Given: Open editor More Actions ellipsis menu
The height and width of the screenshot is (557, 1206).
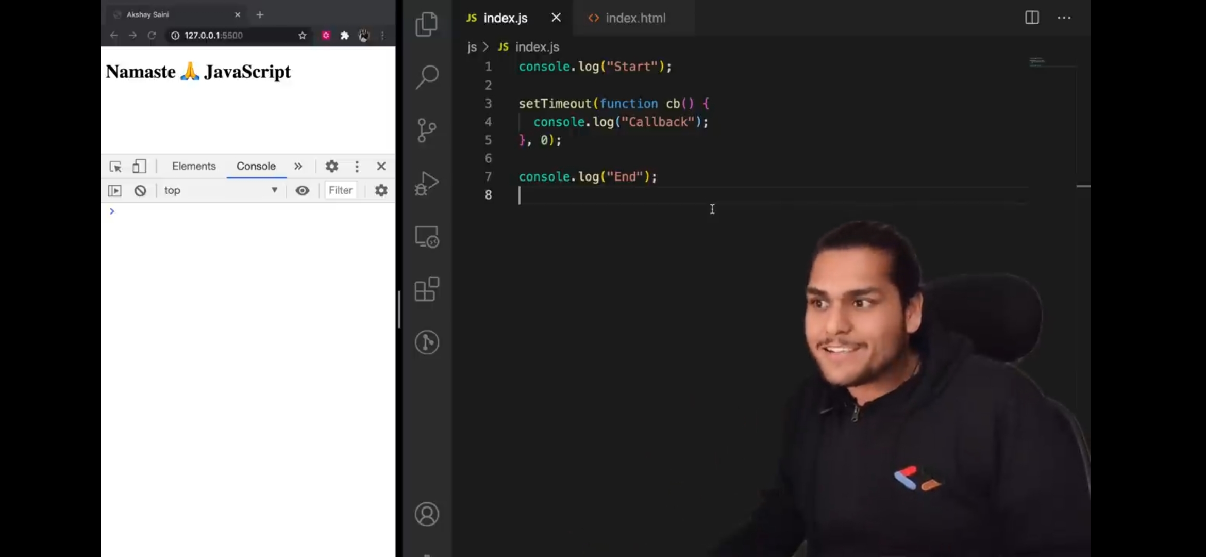Looking at the screenshot, I should click(1064, 18).
